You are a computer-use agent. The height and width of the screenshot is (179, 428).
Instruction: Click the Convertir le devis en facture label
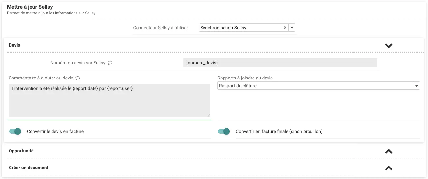tap(55, 131)
